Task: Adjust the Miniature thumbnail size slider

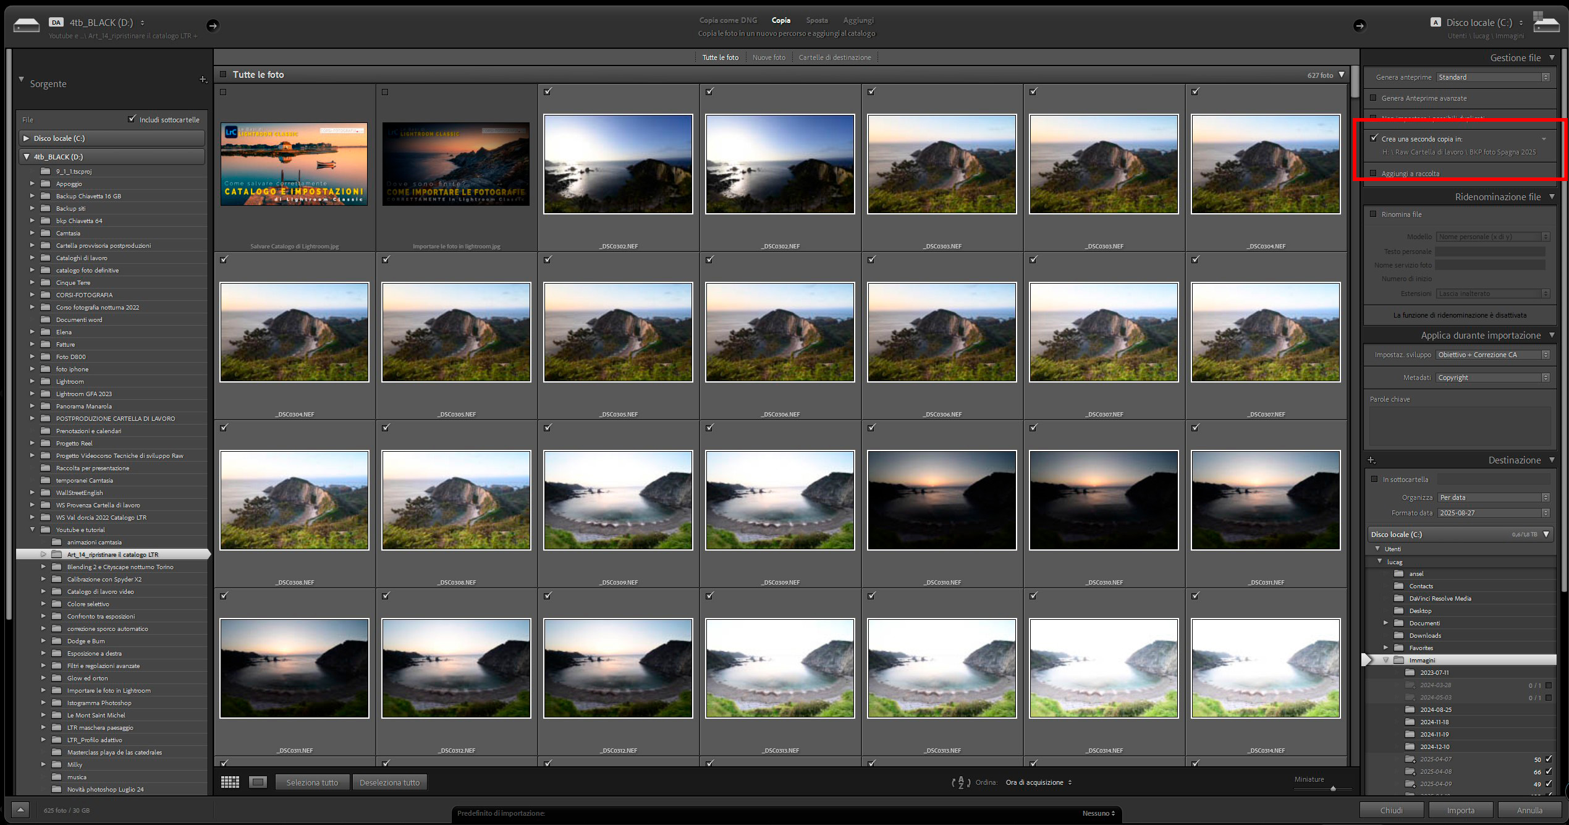Action: pyautogui.click(x=1332, y=789)
